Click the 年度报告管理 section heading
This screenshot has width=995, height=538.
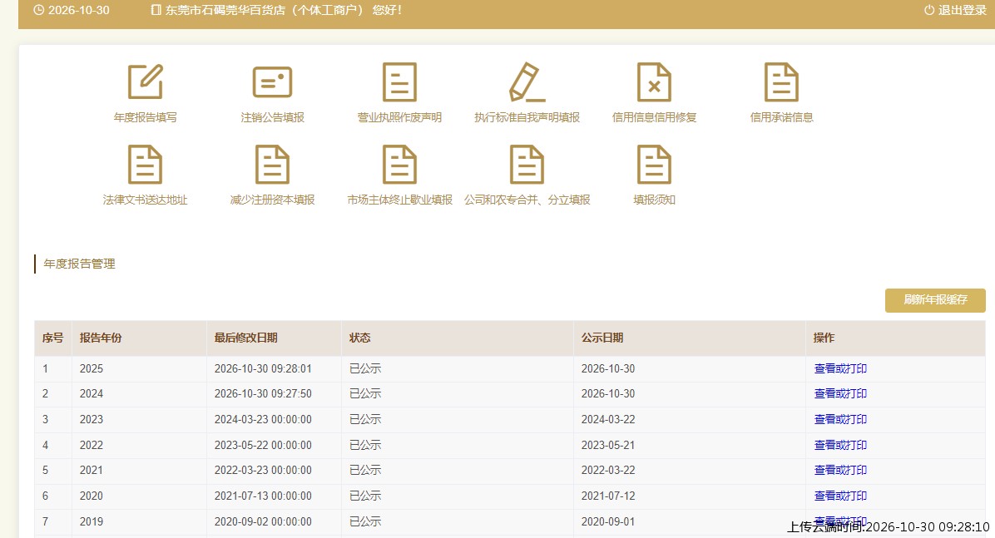[x=79, y=264]
